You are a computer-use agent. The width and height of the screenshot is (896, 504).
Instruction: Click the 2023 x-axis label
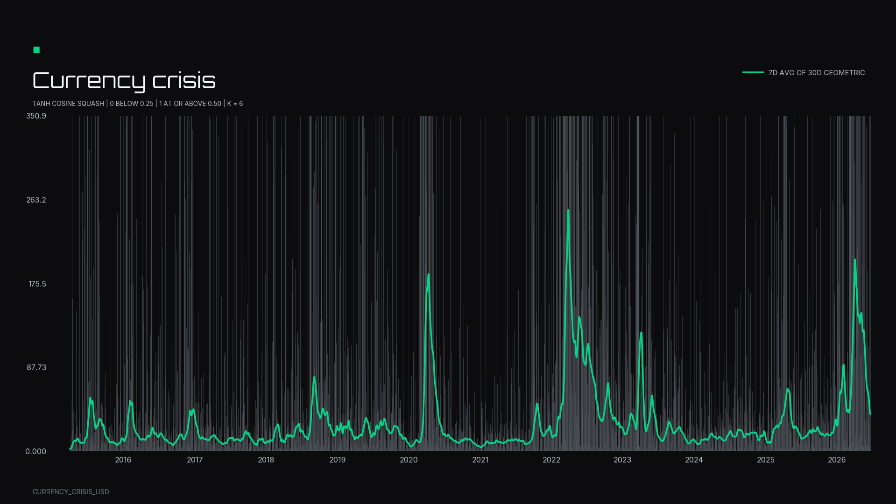pos(622,460)
